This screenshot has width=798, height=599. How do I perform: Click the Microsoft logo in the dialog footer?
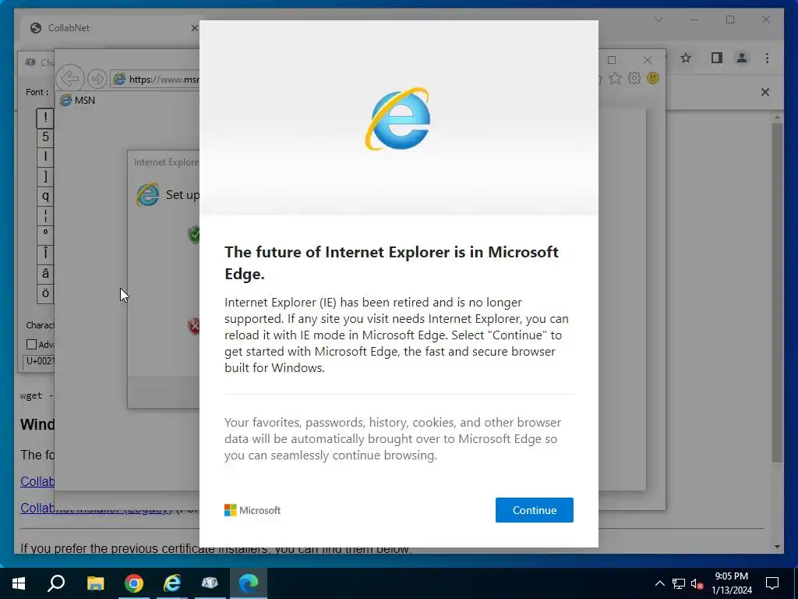(252, 510)
